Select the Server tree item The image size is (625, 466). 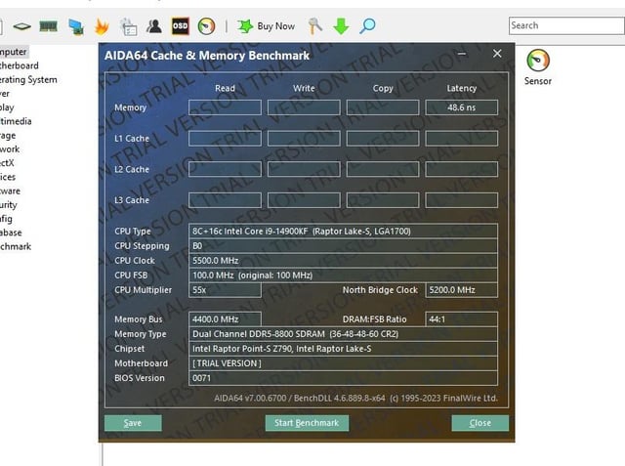pyautogui.click(x=5, y=94)
